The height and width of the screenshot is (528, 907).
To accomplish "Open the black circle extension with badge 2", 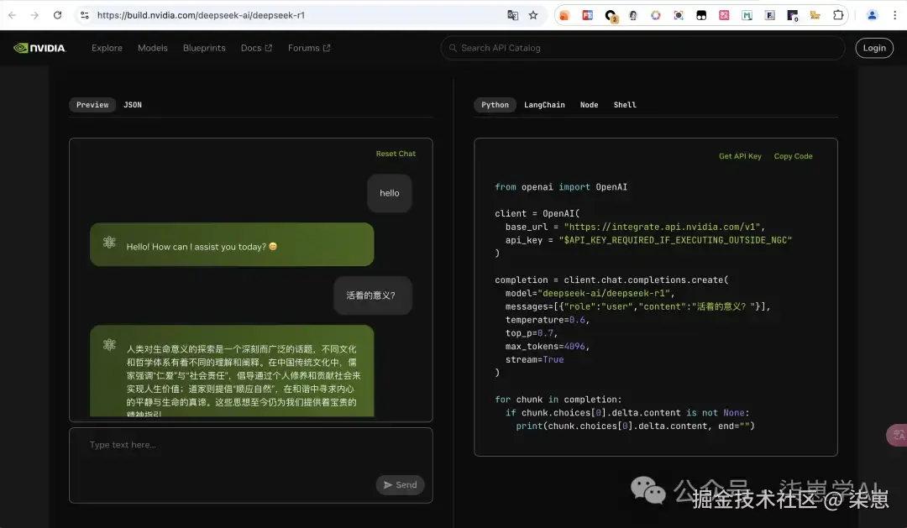I will pos(611,16).
